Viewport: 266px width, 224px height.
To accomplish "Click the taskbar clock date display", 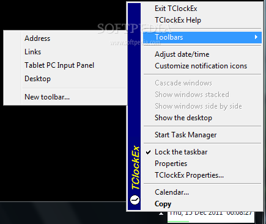I will pyautogui.click(x=211, y=217).
